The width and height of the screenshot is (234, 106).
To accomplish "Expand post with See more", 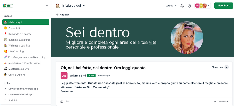I will 67,91.
